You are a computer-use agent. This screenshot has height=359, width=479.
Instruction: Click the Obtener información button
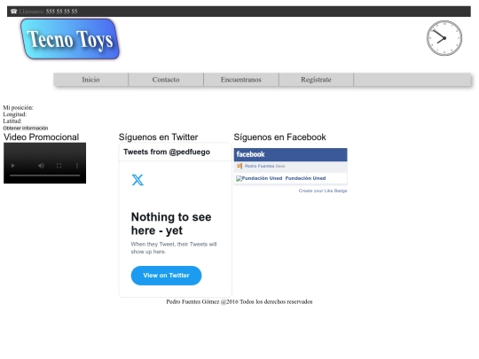pyautogui.click(x=26, y=128)
